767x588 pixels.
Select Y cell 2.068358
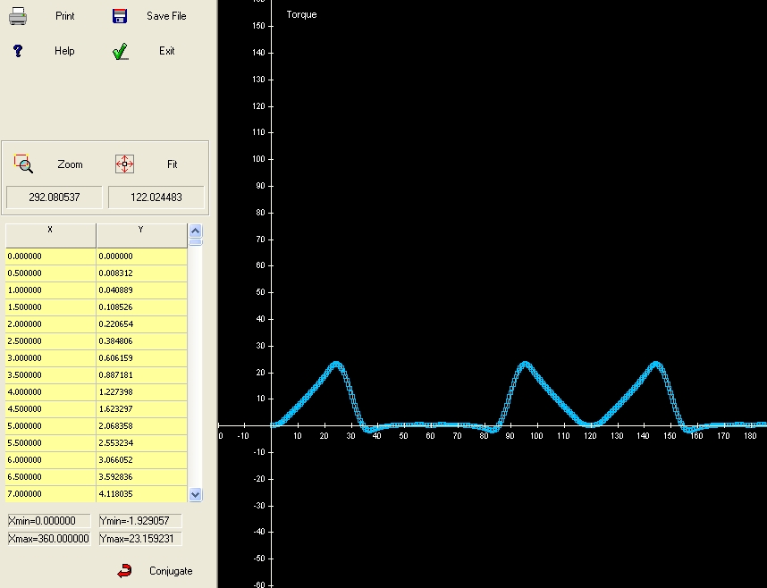pos(141,426)
